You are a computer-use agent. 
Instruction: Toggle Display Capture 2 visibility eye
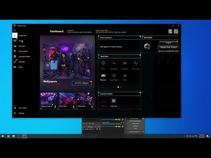click(97, 129)
